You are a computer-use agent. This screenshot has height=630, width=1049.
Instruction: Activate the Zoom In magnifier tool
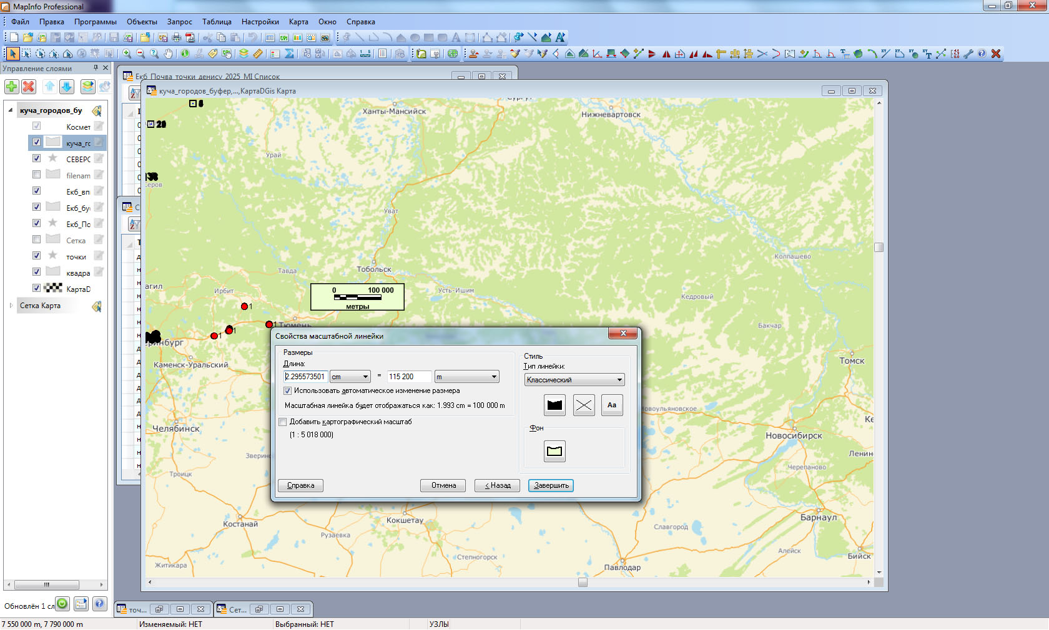click(x=127, y=54)
